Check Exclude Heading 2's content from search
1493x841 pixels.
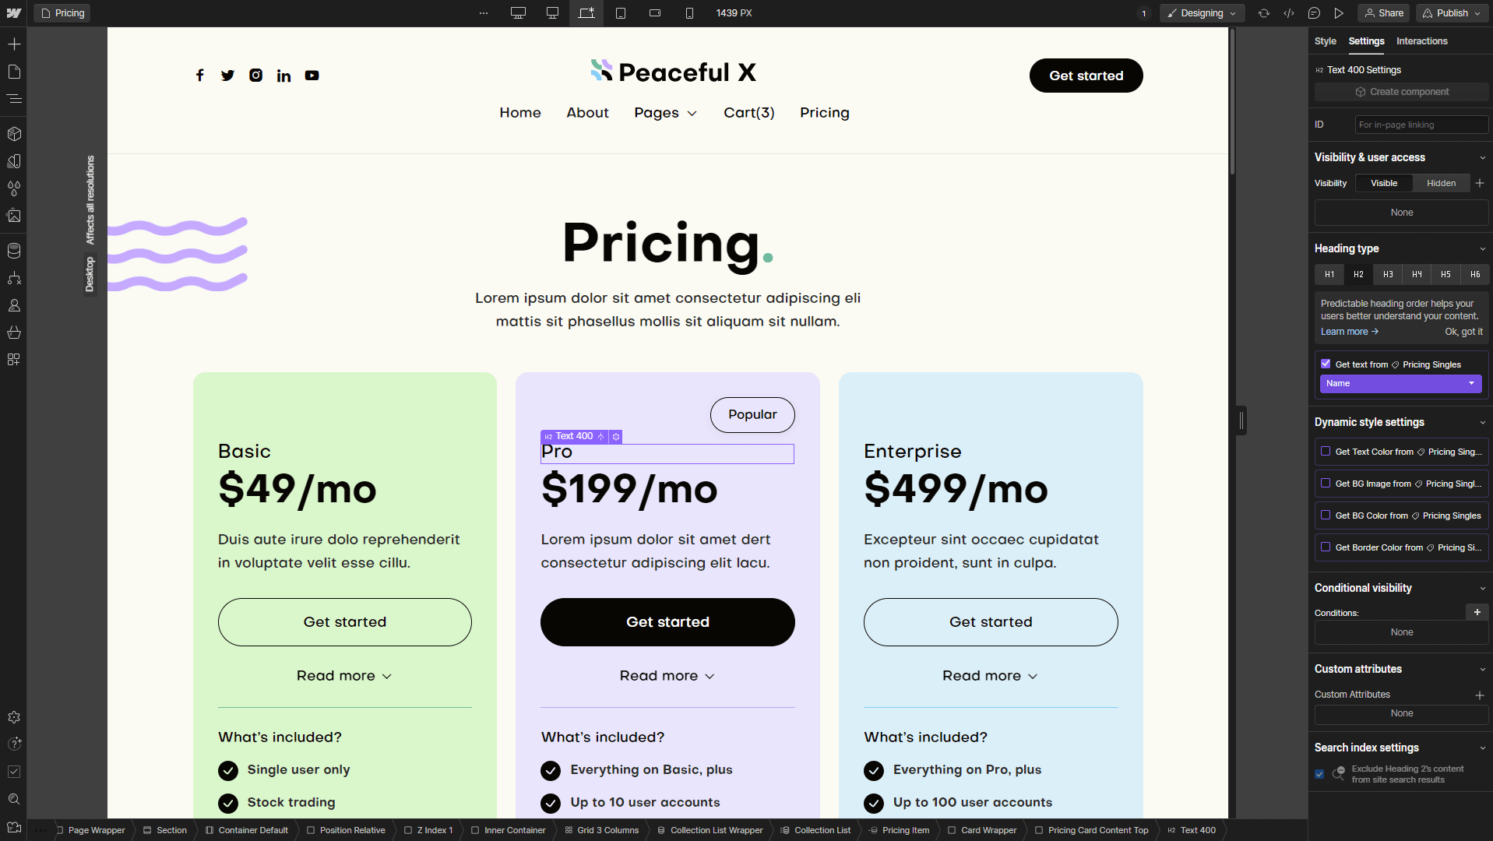[x=1319, y=774]
